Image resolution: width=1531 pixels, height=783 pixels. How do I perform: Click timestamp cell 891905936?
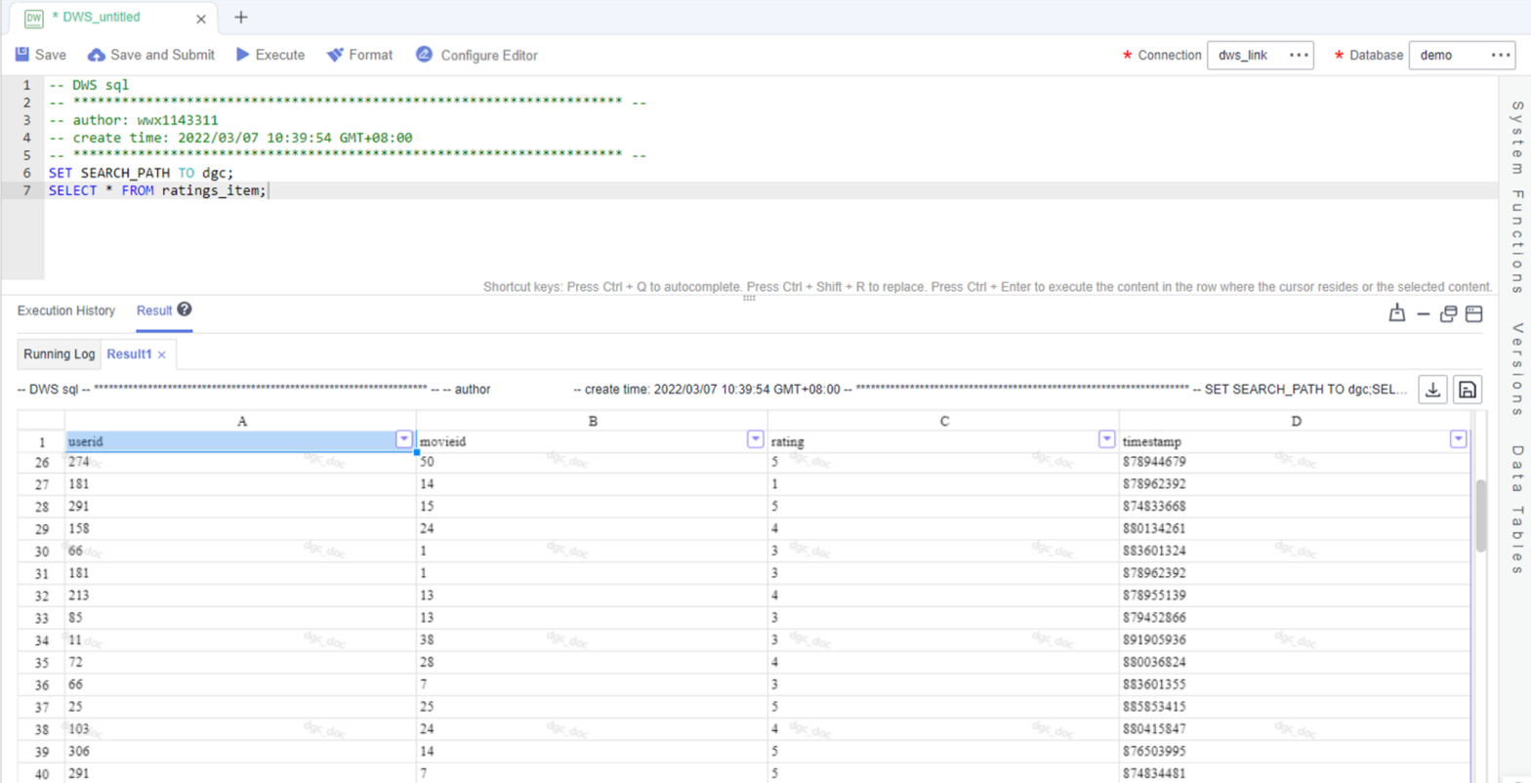point(1296,639)
